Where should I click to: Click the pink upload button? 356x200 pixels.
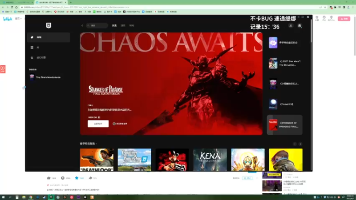click(x=344, y=19)
